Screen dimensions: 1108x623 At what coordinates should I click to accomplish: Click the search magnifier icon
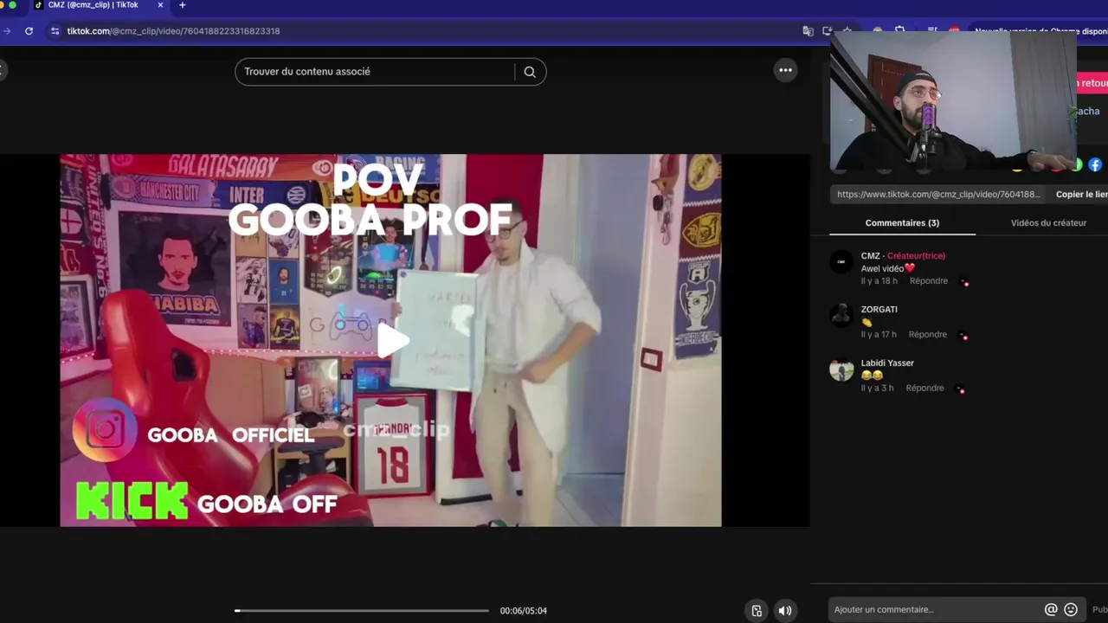[x=530, y=72]
